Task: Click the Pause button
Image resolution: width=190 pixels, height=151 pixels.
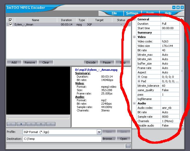Action: point(107,62)
